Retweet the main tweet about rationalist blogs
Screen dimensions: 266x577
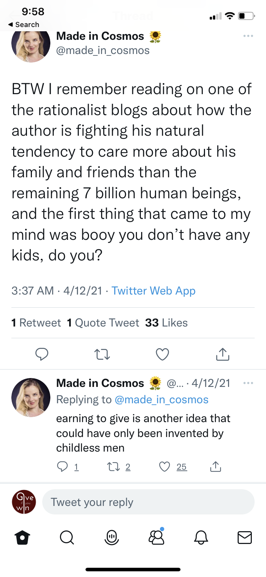click(x=102, y=354)
